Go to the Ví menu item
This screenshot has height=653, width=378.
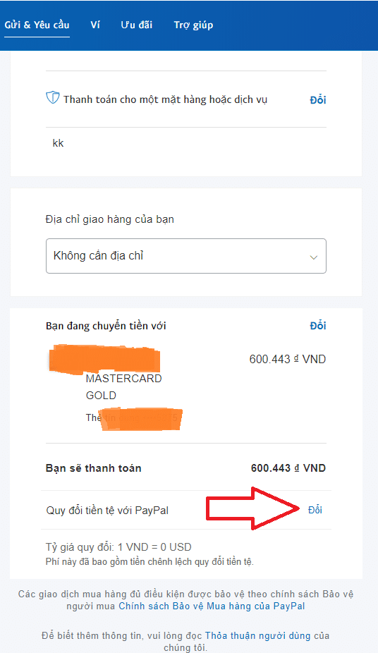point(95,25)
